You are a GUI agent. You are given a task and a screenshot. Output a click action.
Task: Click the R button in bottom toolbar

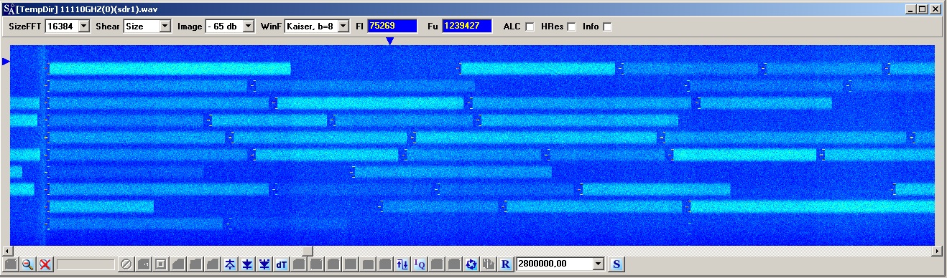tap(506, 264)
